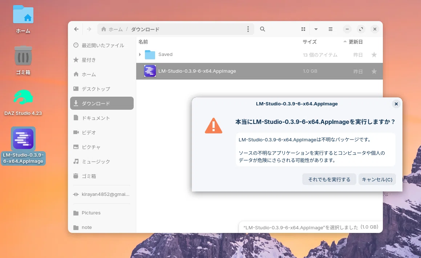Image resolution: width=421 pixels, height=258 pixels.
Task: Click キャンセル(C) button
Action: pos(377,180)
